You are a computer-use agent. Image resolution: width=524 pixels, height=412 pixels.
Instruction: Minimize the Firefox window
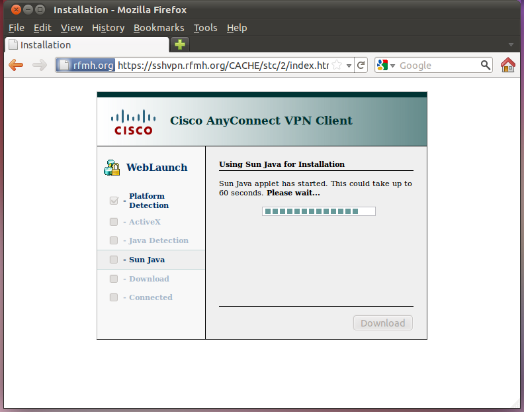tap(28, 10)
